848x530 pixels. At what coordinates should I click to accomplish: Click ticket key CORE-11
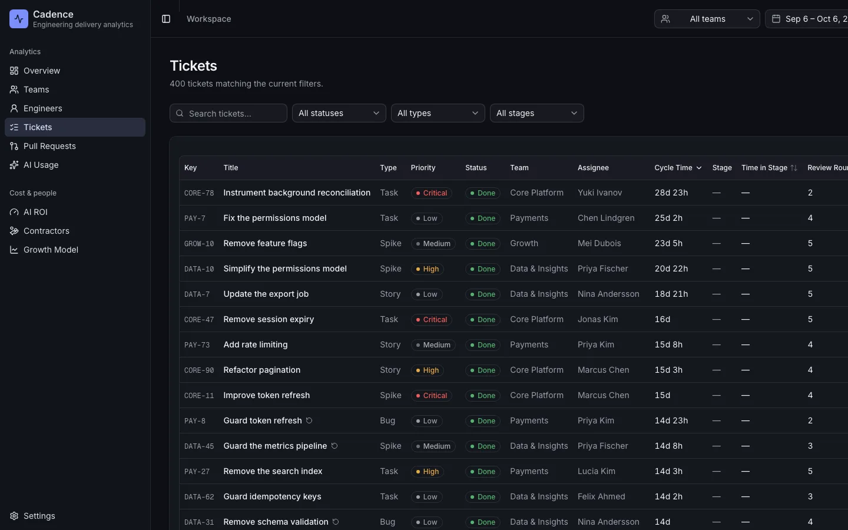click(199, 396)
